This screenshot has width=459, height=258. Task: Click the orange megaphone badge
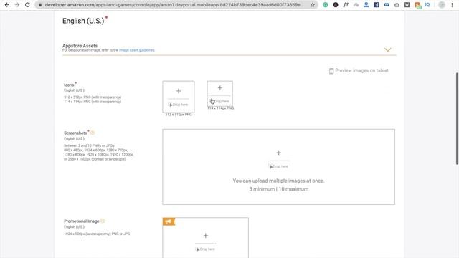169,221
